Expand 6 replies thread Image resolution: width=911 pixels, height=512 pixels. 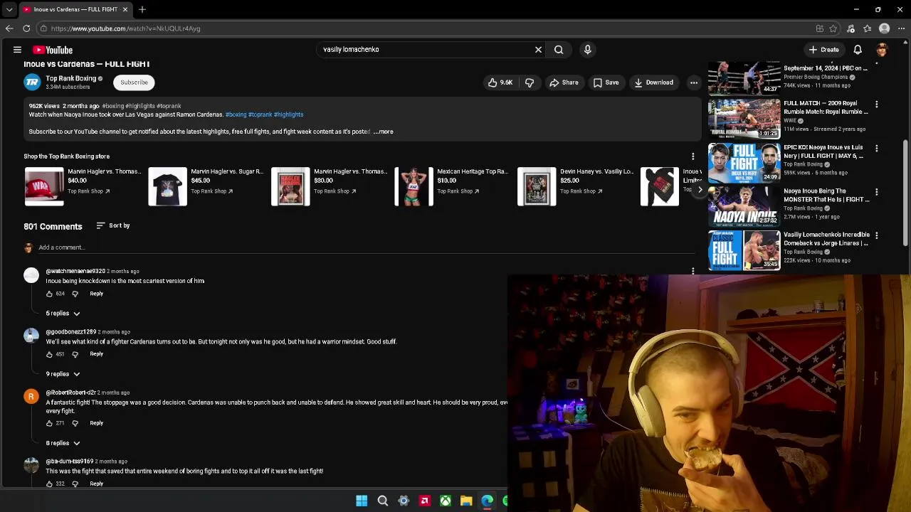63,314
